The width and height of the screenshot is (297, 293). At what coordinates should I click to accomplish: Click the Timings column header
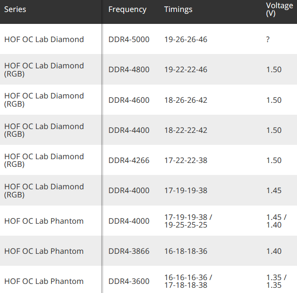[178, 10]
